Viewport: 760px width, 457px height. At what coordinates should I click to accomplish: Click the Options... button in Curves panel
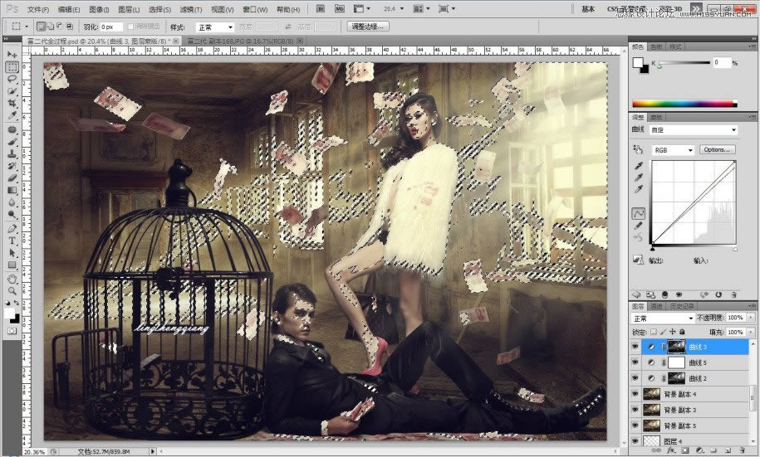pos(718,150)
